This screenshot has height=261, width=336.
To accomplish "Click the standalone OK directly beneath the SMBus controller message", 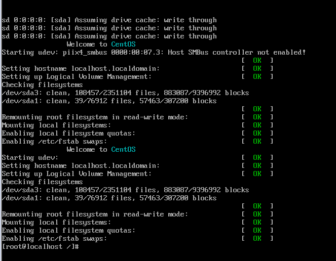I will tap(257, 60).
